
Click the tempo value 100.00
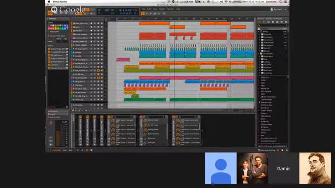tap(109, 10)
